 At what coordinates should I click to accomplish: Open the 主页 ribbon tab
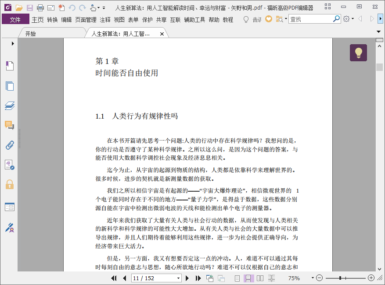coord(38,20)
